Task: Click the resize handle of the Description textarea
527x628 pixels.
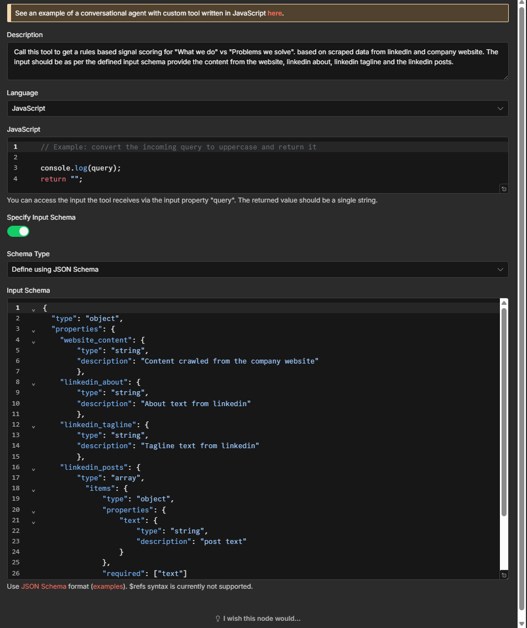Action: tap(505, 77)
